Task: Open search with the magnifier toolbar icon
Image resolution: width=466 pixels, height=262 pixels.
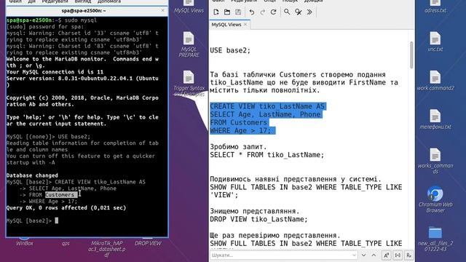Action: click(x=287, y=12)
